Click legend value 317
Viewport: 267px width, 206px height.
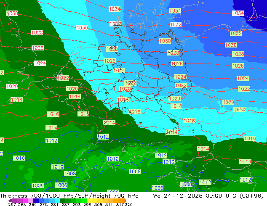120,204
